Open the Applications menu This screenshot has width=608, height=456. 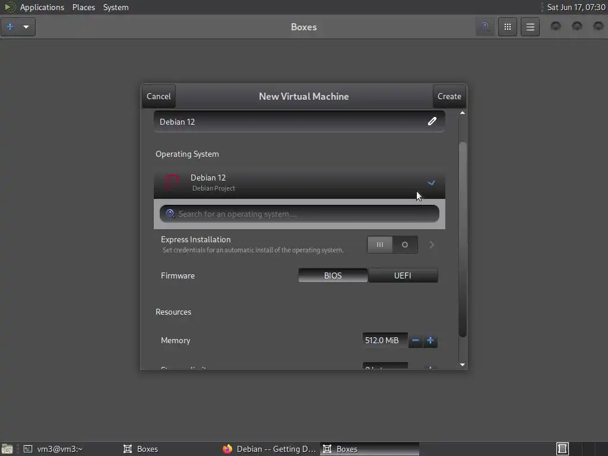tap(42, 7)
